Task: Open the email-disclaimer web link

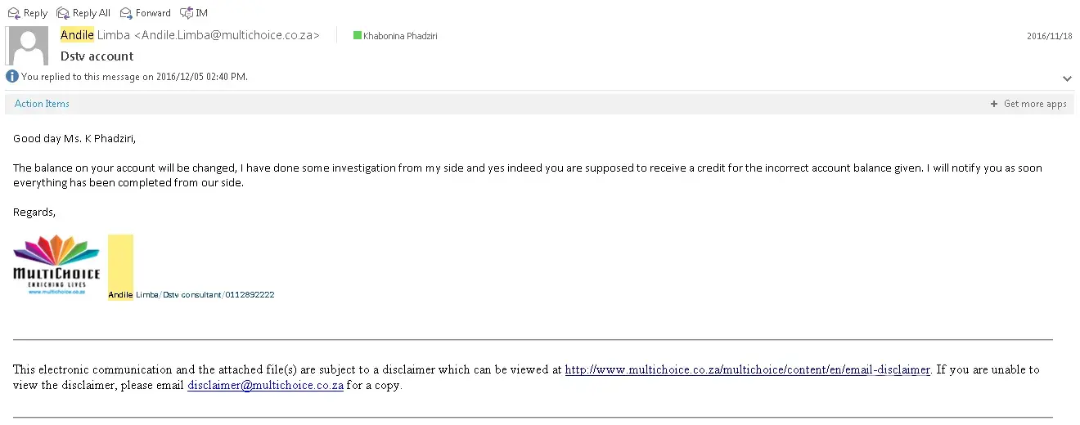Action: pos(747,369)
